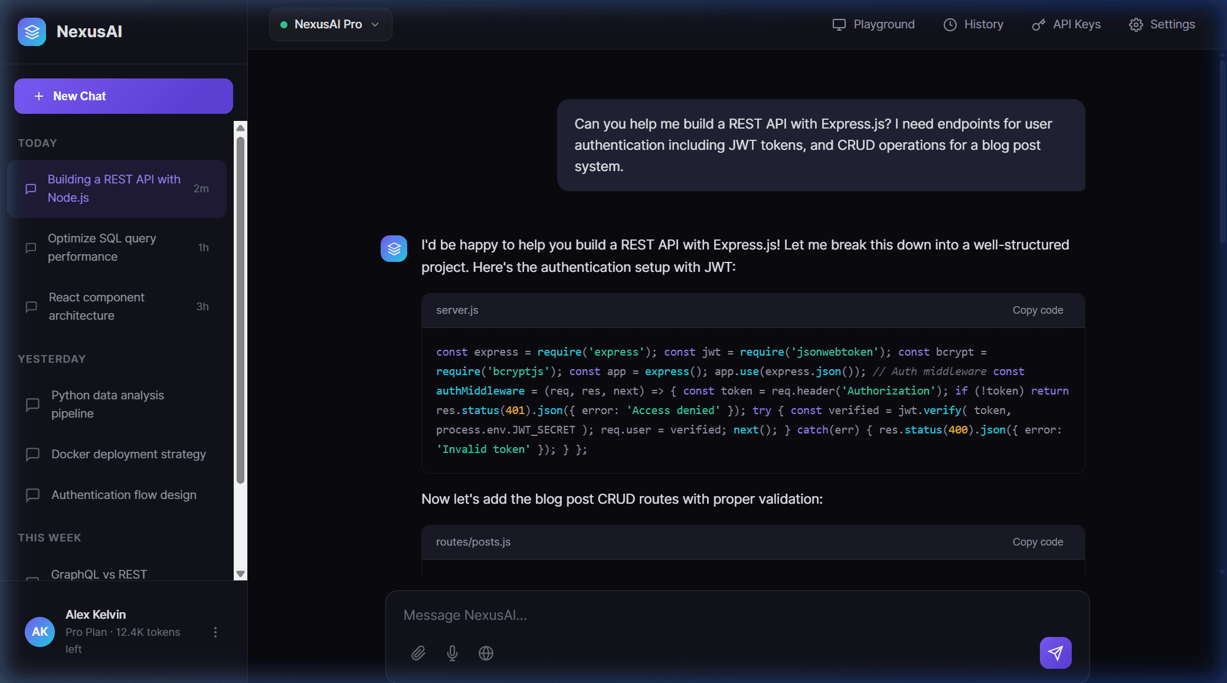Send the message with the paper plane icon
1227x683 pixels.
point(1055,653)
